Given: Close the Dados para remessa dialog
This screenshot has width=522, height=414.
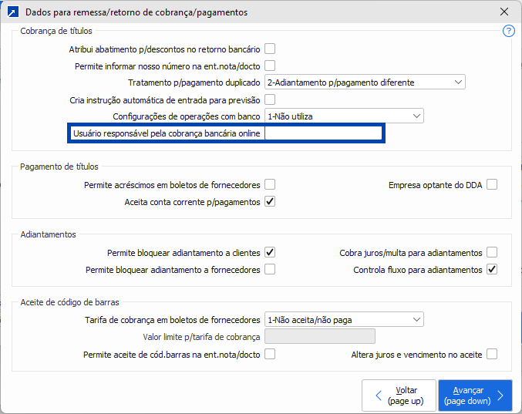Looking at the screenshot, I should point(503,12).
